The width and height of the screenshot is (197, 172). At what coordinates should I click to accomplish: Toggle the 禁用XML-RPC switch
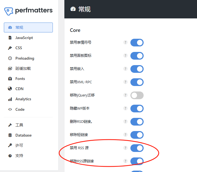click(137, 82)
